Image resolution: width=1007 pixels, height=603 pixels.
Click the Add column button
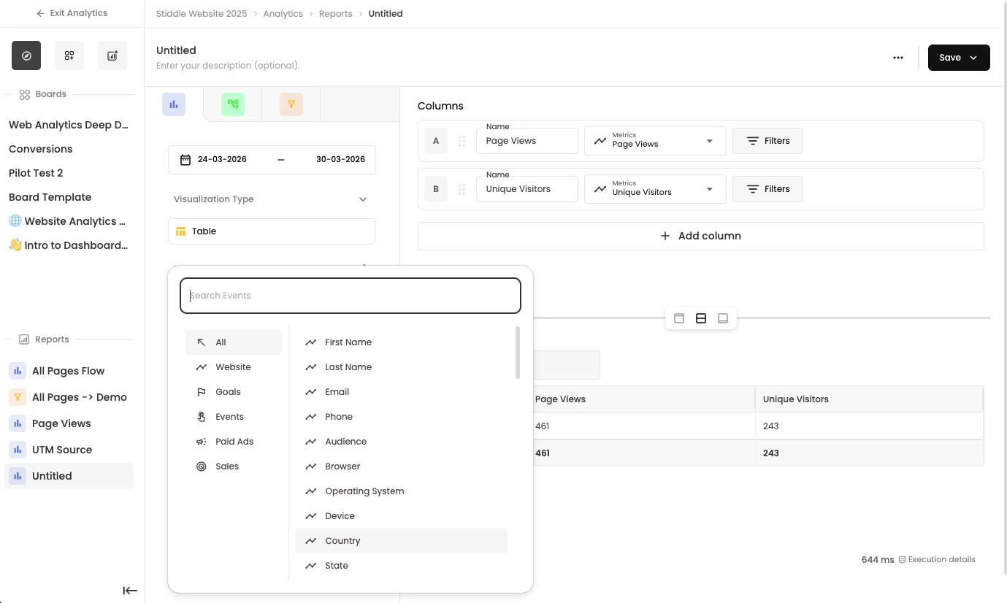pos(701,236)
